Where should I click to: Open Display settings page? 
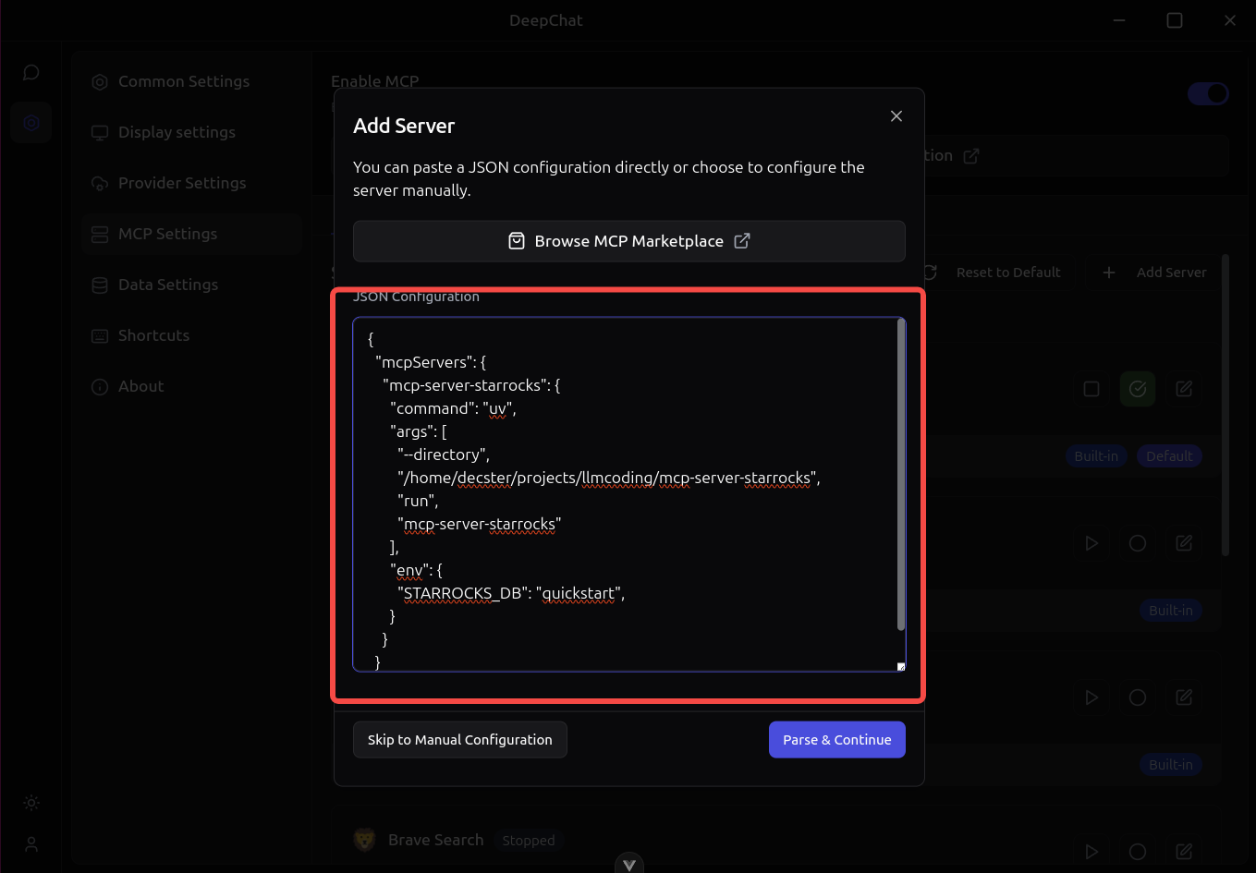pos(191,133)
